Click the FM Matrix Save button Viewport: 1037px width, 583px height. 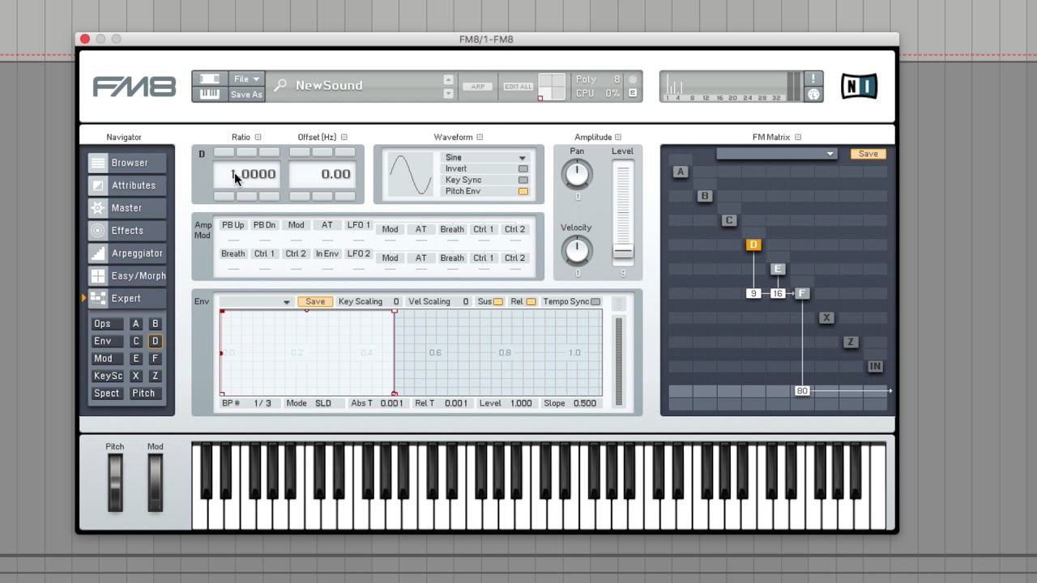coord(868,154)
